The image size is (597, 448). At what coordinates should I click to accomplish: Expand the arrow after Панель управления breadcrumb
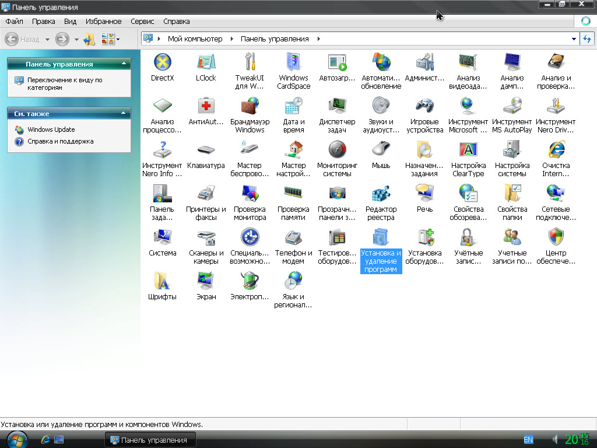coord(319,39)
